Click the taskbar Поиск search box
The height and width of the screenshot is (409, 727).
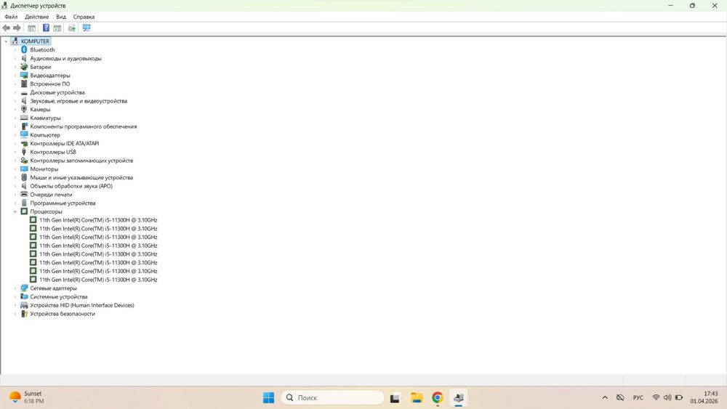coord(332,397)
